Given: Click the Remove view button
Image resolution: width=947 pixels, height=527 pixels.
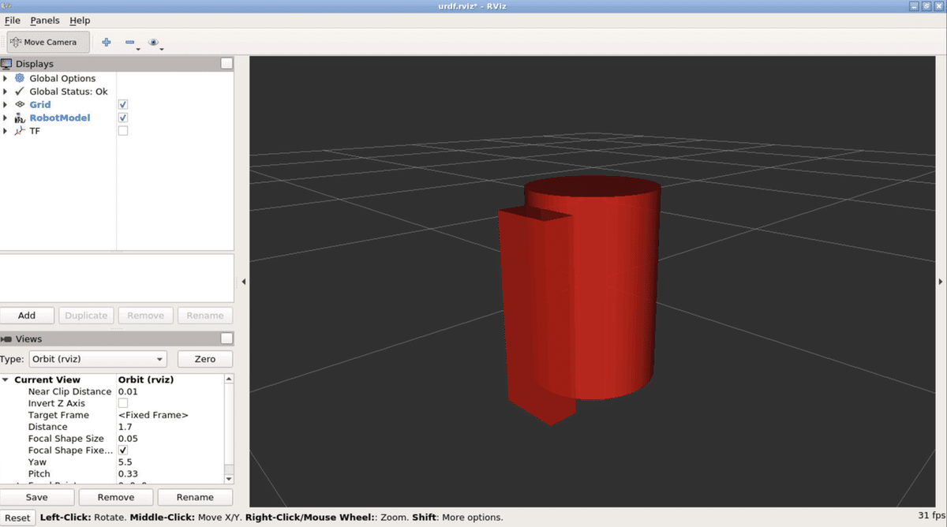Looking at the screenshot, I should (x=116, y=498).
